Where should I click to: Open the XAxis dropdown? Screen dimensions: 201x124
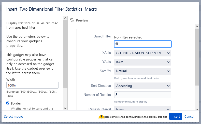coord(143,53)
